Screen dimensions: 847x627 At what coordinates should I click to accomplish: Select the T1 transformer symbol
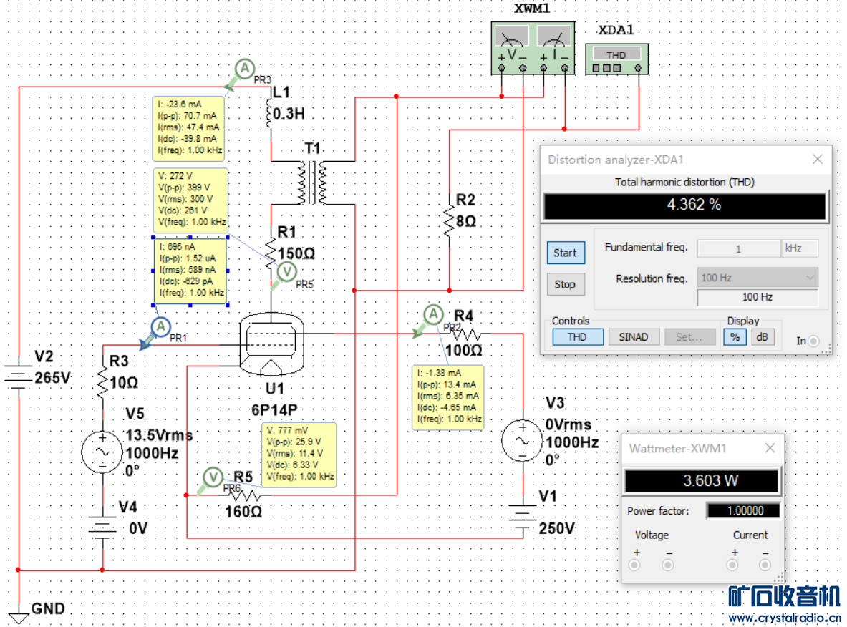[313, 183]
